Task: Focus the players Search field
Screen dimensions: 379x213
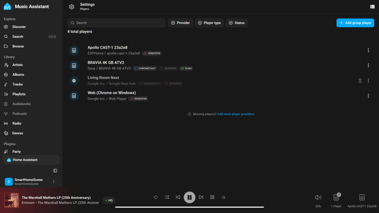Action: click(x=116, y=23)
